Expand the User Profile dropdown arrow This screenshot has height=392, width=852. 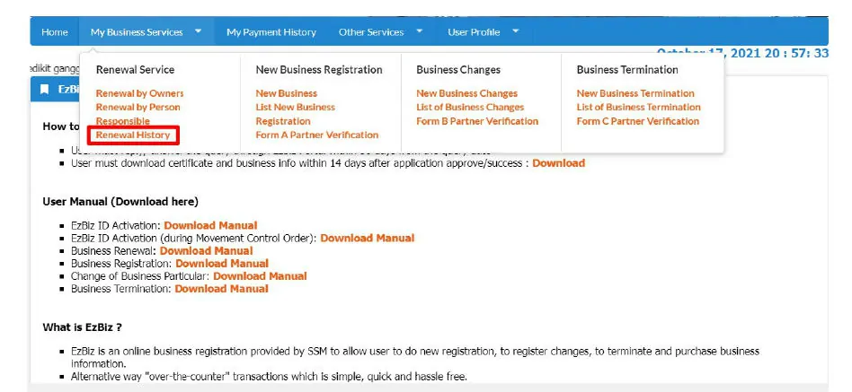pos(516,31)
